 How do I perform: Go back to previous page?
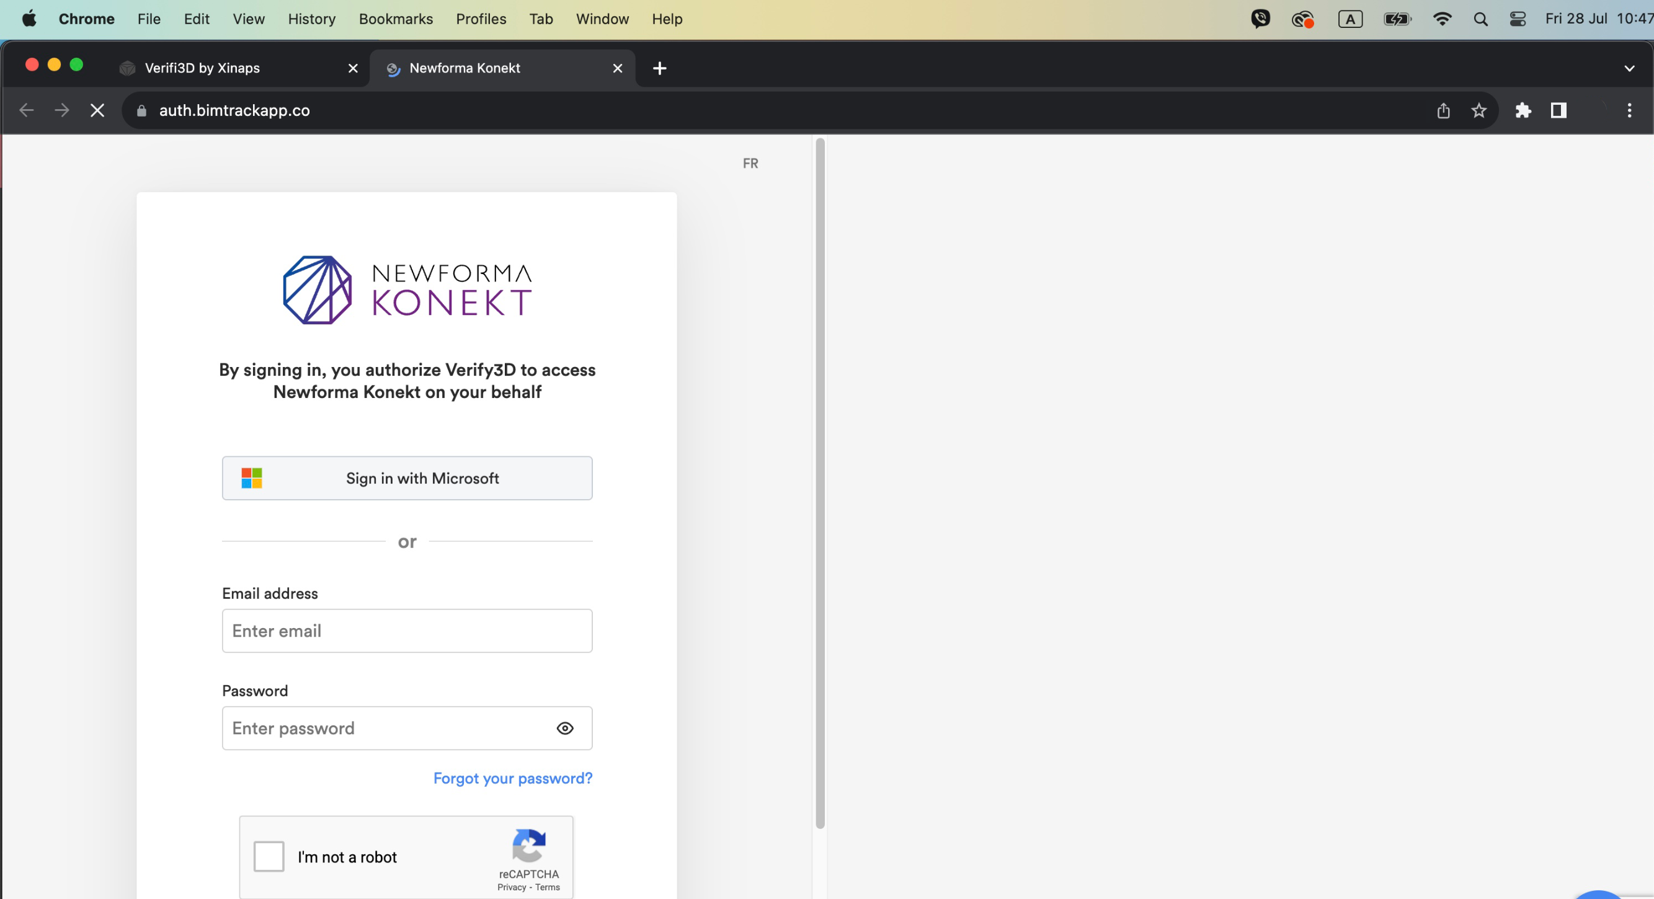pyautogui.click(x=26, y=110)
